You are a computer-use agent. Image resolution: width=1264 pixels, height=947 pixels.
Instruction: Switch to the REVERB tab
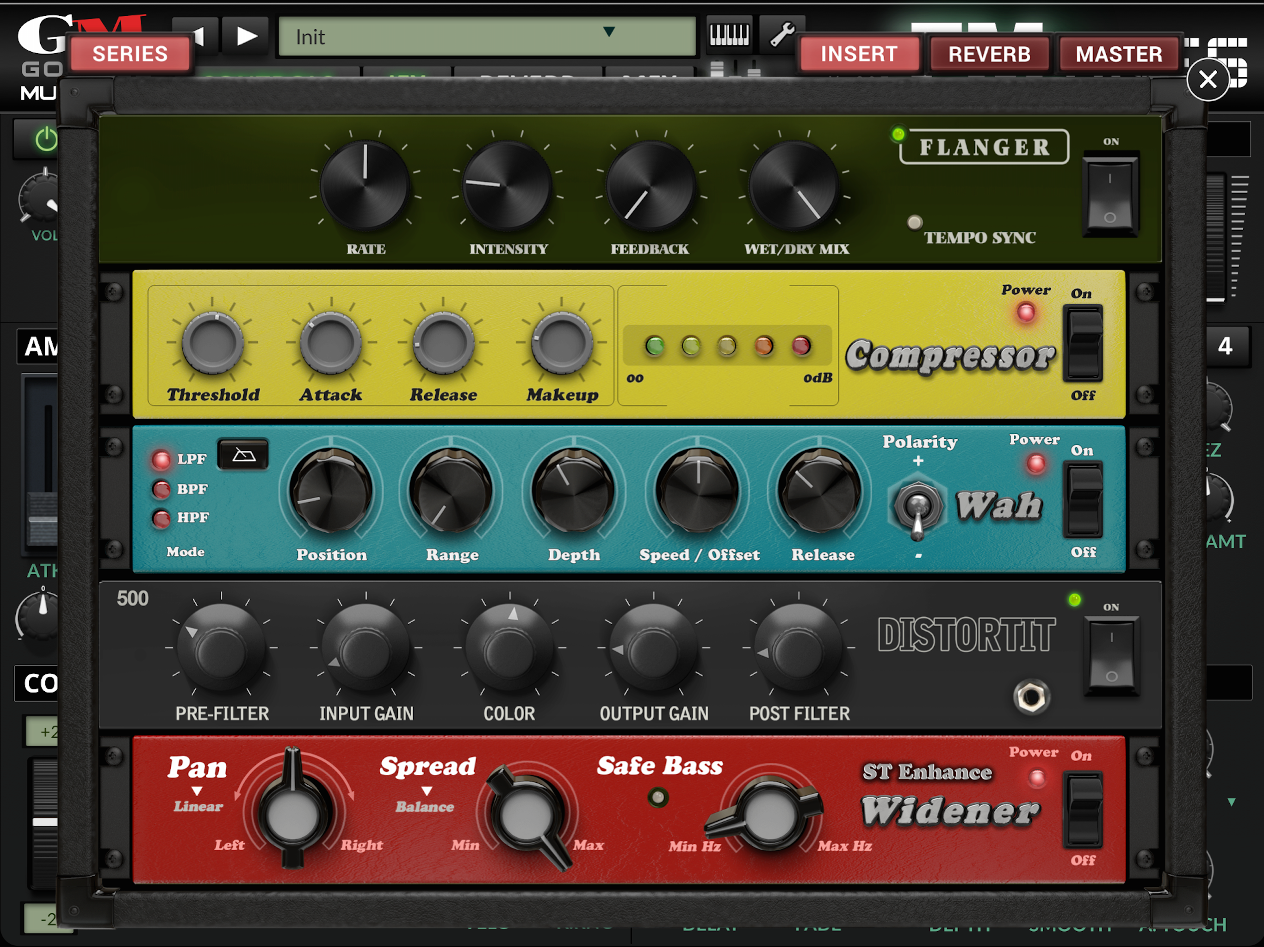[990, 54]
